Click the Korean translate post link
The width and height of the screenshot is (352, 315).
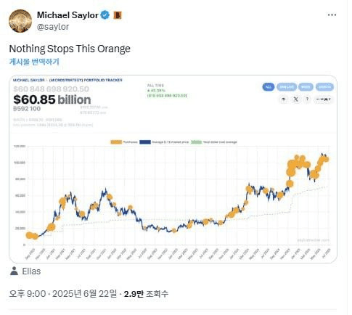click(34, 62)
